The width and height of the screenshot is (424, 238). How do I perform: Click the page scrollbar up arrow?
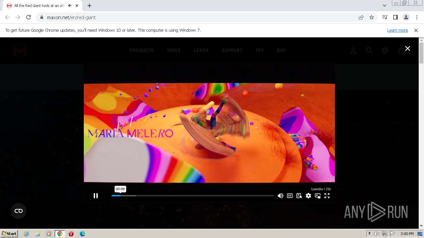(x=421, y=40)
